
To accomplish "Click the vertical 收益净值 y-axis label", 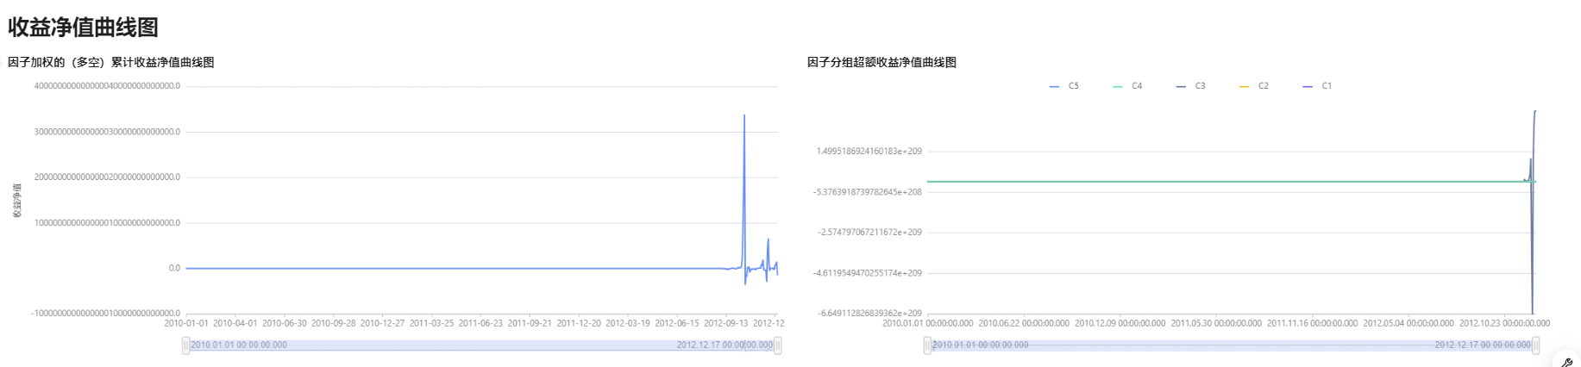I will pos(16,200).
